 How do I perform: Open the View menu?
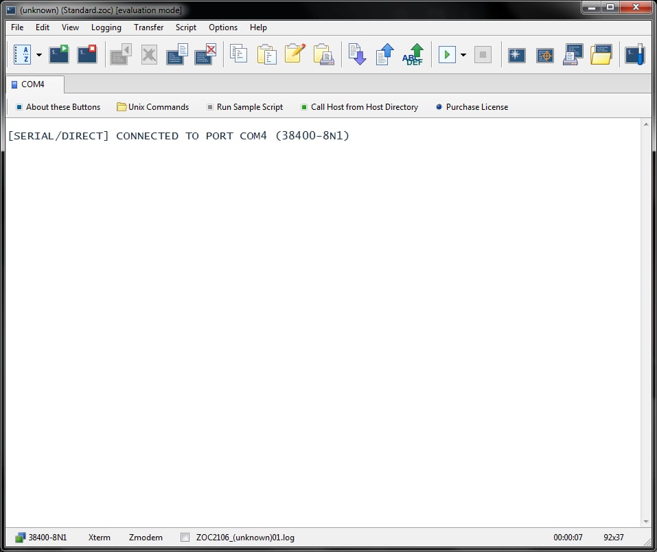point(70,27)
